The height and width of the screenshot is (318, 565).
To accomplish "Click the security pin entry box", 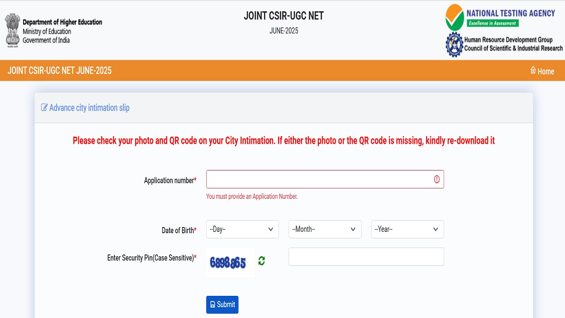I will (x=366, y=256).
